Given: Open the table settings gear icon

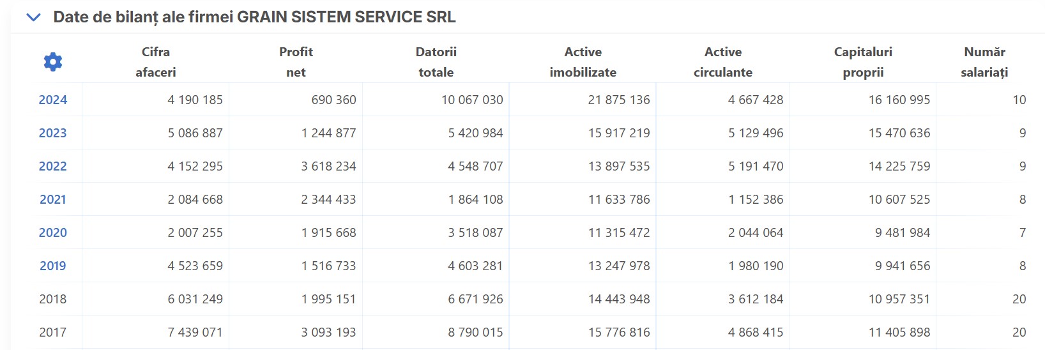Looking at the screenshot, I should [53, 62].
